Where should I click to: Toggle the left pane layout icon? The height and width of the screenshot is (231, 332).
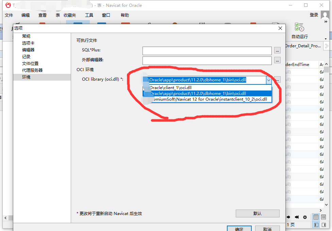tap(316, 225)
